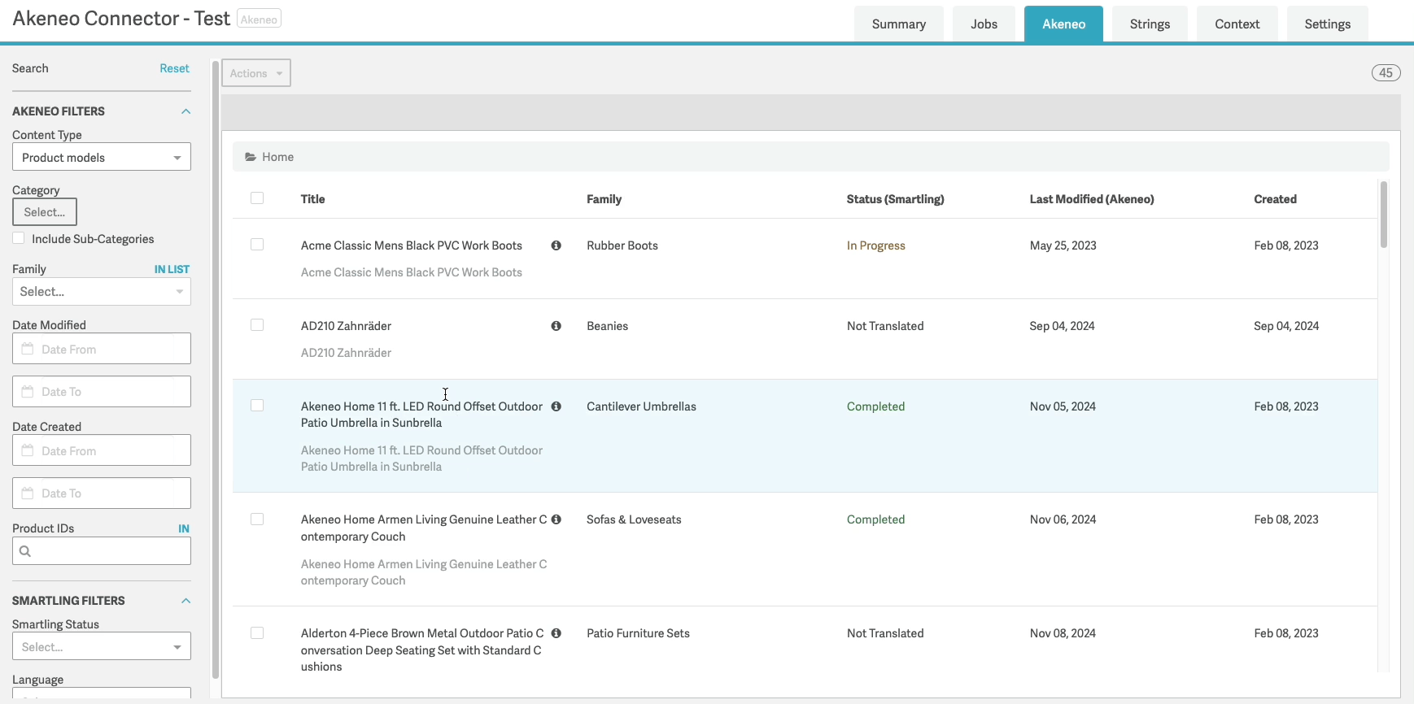1414x704 pixels.
Task: Click the Akeneo project tag beside title
Action: tap(259, 20)
